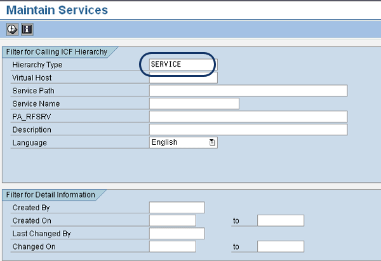Click the Hierarchy Type label text
This screenshot has width=381, height=261.
[37, 65]
